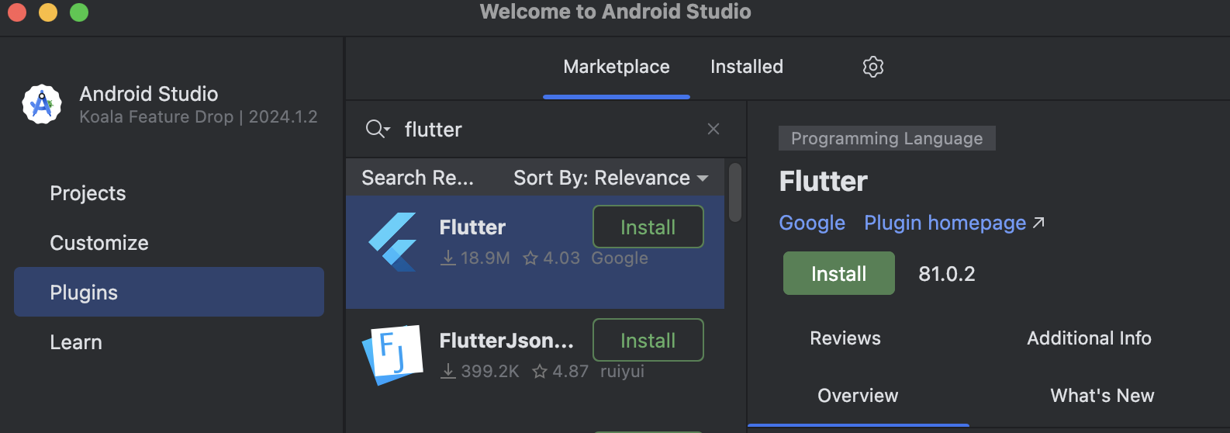1230x433 pixels.
Task: Select the Overview tab
Action: [858, 396]
